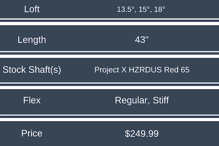219x146 pixels.
Task: Click the divider between Flex and Price rows
Action: point(109,117)
